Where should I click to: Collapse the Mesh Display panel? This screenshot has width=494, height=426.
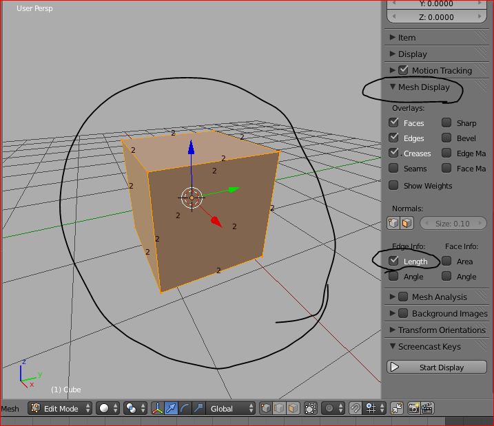[423, 87]
